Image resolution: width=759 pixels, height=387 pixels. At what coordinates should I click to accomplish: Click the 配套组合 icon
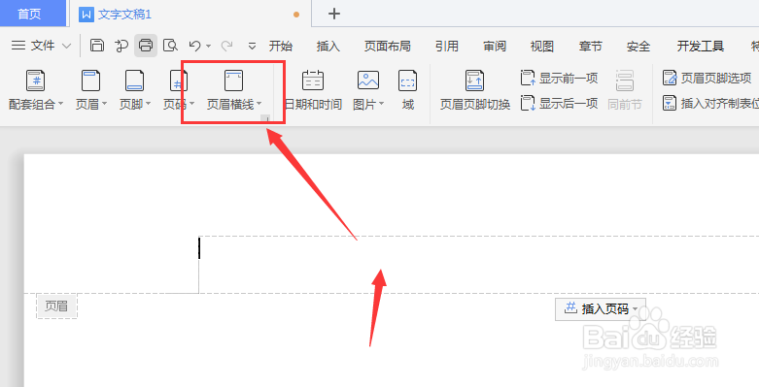[x=35, y=81]
